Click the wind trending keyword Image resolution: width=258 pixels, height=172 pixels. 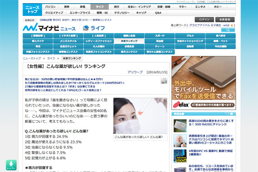226,25
